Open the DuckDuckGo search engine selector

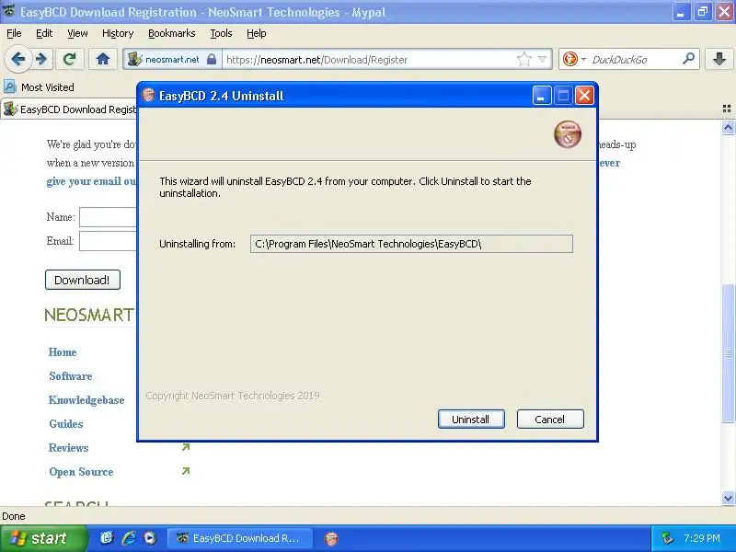(574, 59)
